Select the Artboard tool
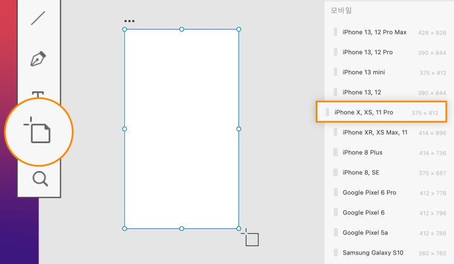This screenshot has height=264, width=454. click(39, 132)
